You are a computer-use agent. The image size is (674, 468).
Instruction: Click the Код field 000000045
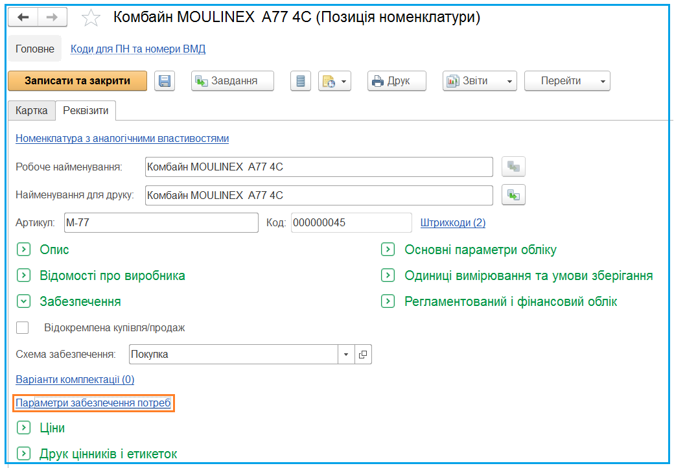pos(351,222)
